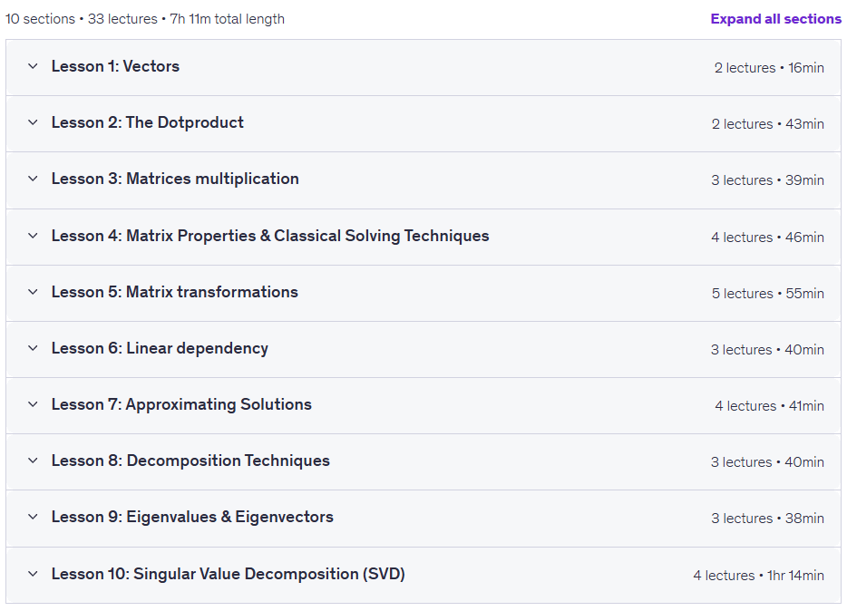Select Lesson 10: Singular Value Decomposition (SVD) title
The width and height of the screenshot is (847, 611).
tap(228, 574)
